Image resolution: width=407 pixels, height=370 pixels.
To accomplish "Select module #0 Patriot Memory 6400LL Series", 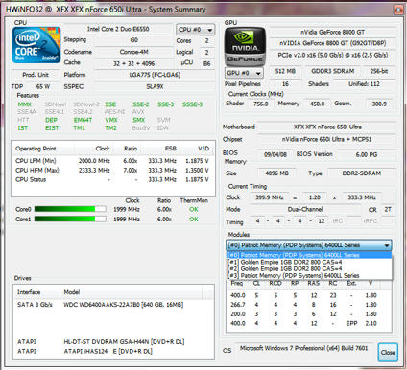I will (x=309, y=255).
